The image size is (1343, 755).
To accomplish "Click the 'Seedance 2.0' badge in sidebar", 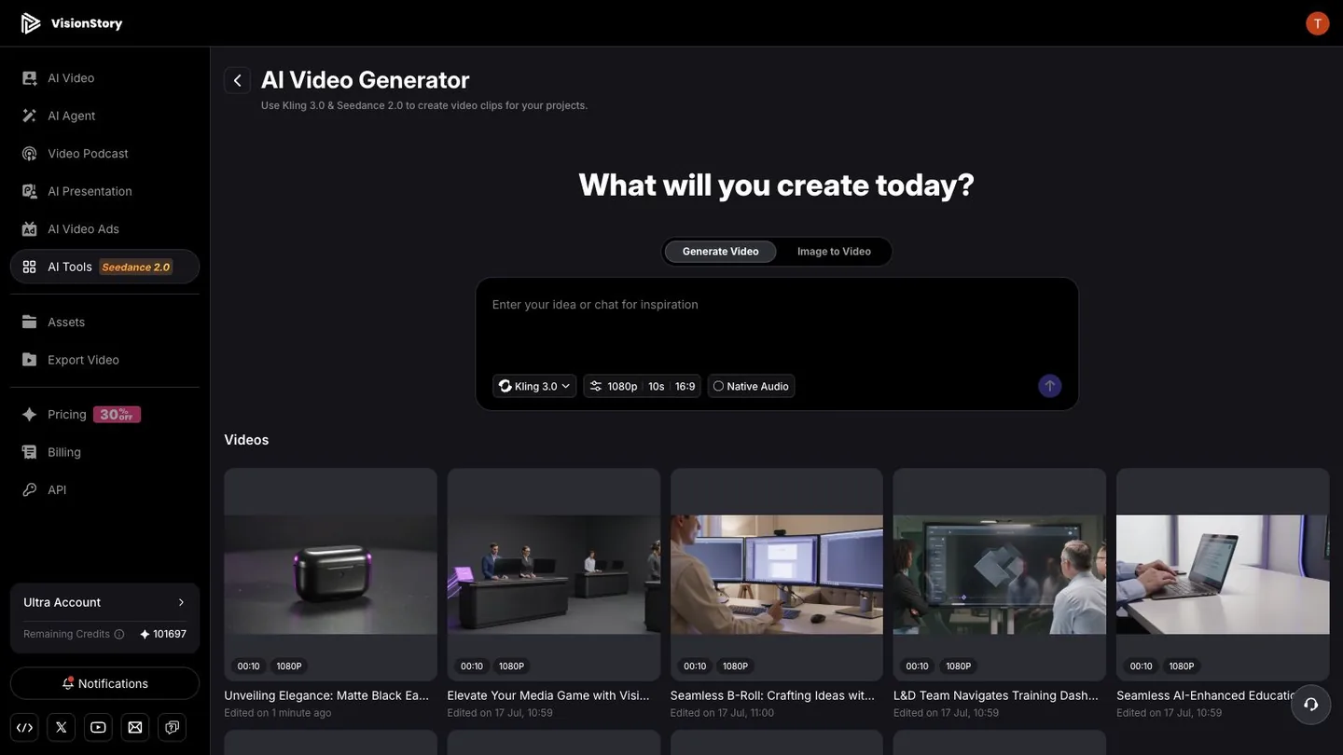I will click(x=136, y=268).
